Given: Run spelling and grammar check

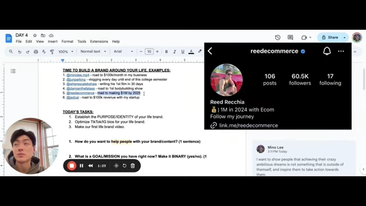Looking at the screenshot, I should tap(44, 51).
